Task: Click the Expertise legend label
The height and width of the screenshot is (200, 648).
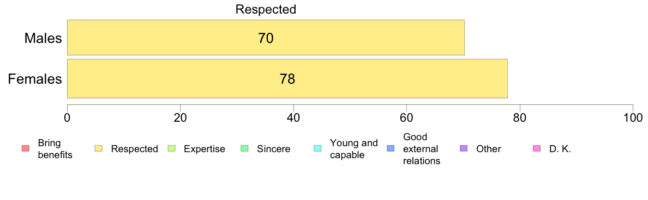Action: pyautogui.click(x=205, y=149)
